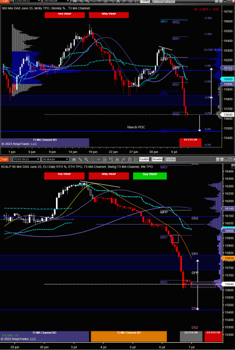This screenshot has width=235, height=350.
Task: Click 19 jun date on upper time axis
Action: 93,152
